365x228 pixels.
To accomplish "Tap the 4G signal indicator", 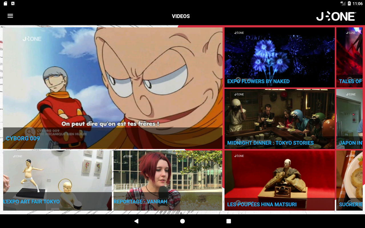I will (342, 3).
